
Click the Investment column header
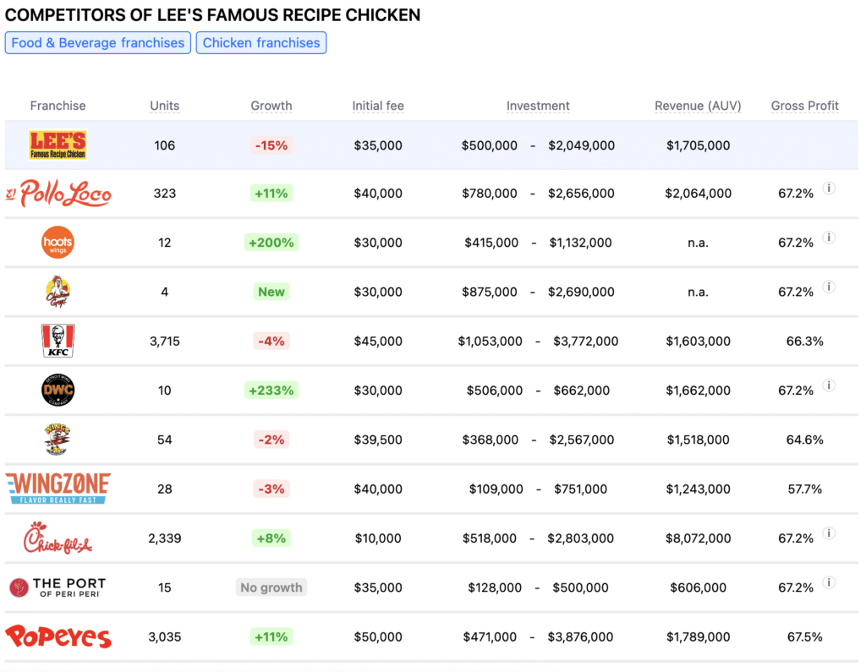538,106
